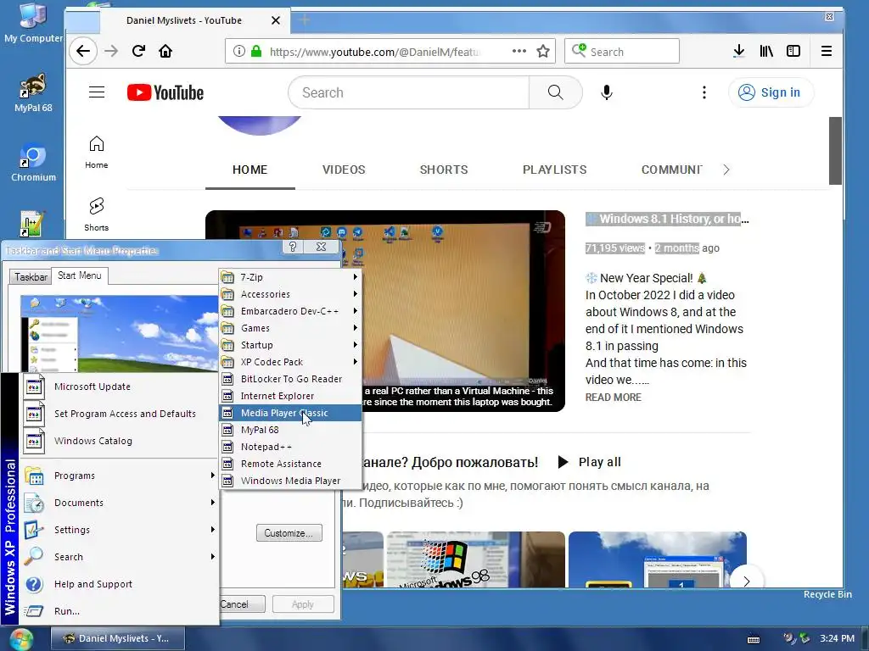
Task: Go back with the browser back arrow
Action: 83,52
